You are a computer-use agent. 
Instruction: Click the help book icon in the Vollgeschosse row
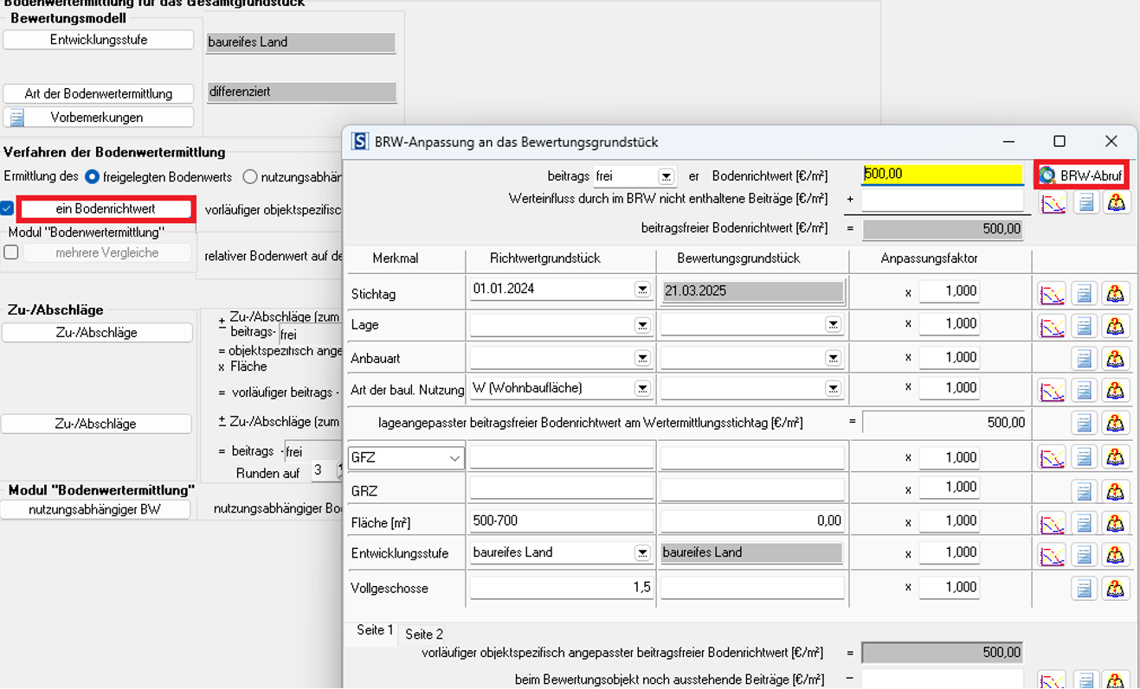click(1115, 589)
